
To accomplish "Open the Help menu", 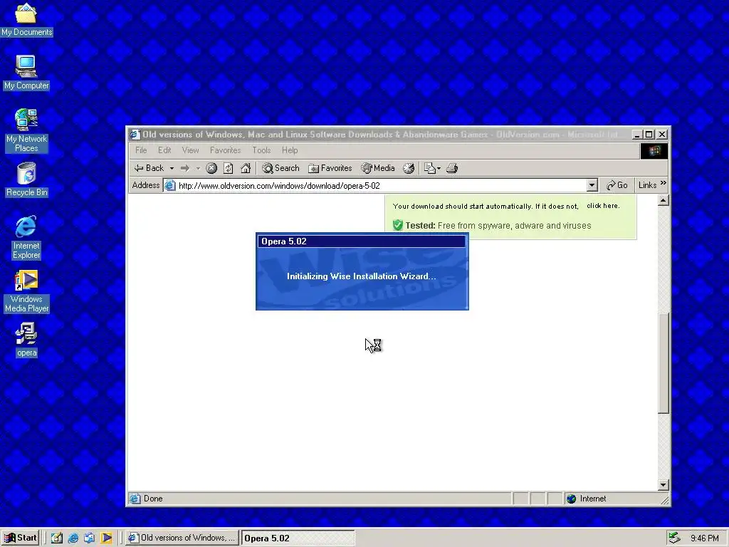I will [x=290, y=150].
